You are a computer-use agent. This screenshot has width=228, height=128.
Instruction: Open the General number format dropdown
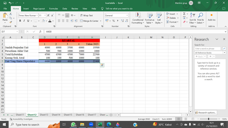coord(127,15)
